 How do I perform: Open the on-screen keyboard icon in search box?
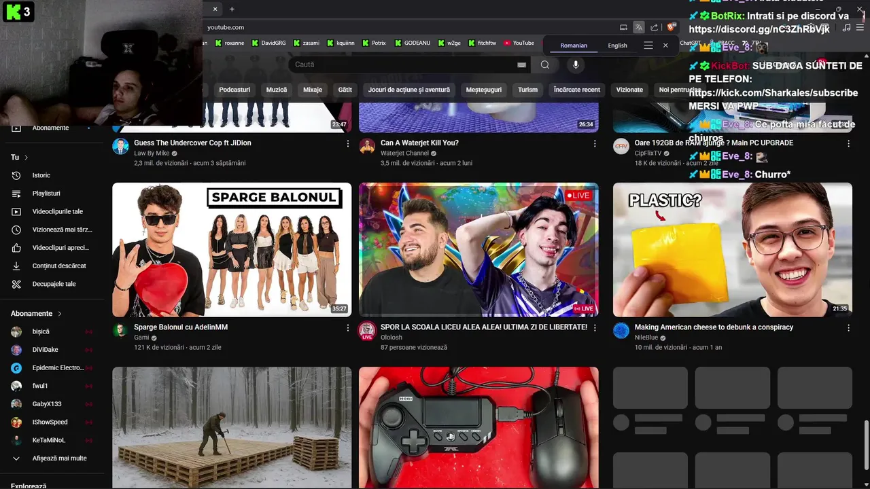(521, 65)
